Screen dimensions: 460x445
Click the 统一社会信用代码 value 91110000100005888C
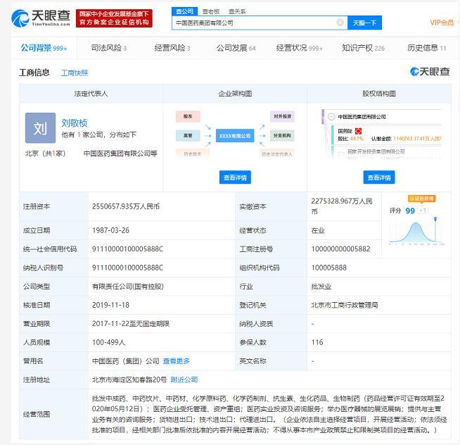pos(127,249)
